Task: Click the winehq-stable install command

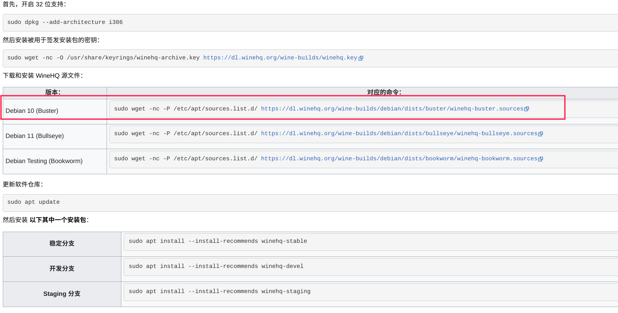Action: pyautogui.click(x=218, y=241)
